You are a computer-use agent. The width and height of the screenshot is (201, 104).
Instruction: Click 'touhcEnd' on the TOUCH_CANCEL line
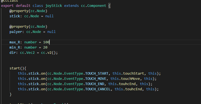click(134, 89)
